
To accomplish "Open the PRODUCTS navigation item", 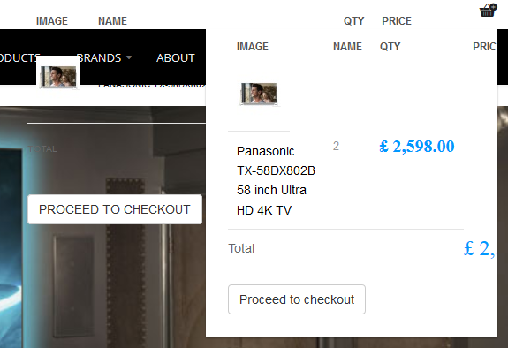I will pyautogui.click(x=19, y=58).
